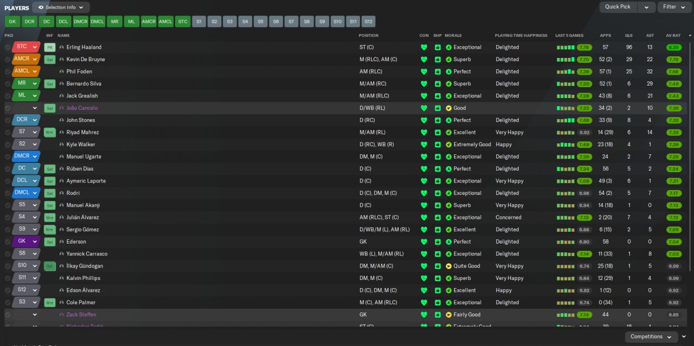Click the Set badge next to Bernardo Silva
This screenshot has width=694, height=346.
coord(50,84)
